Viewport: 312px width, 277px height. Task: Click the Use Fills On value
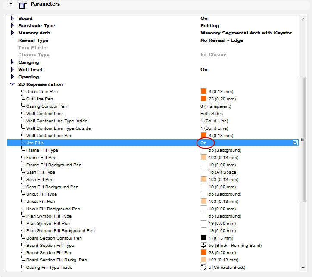[x=204, y=143]
